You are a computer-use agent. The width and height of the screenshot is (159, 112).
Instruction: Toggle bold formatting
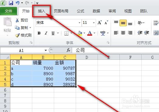(x=39, y=33)
